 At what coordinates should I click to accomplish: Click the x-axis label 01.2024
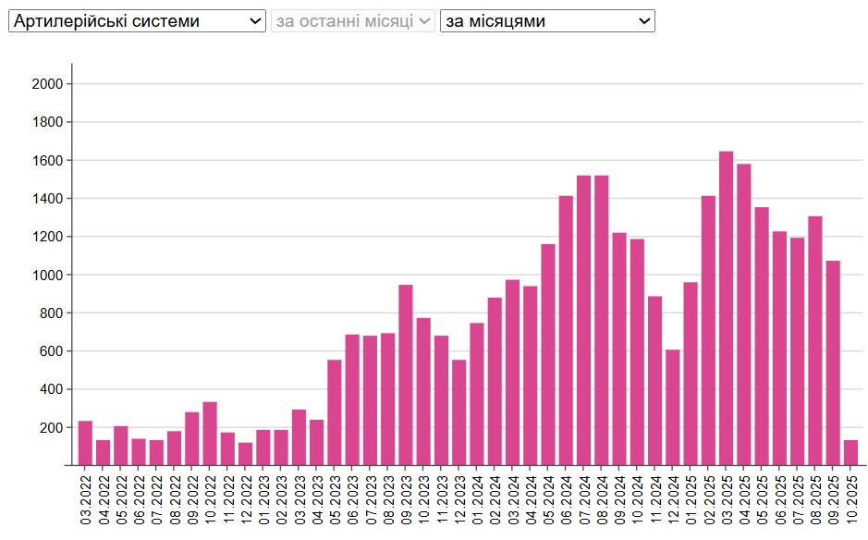click(x=477, y=499)
